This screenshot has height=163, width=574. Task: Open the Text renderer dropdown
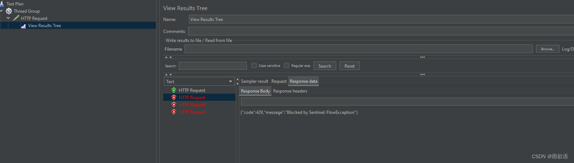[199, 81]
